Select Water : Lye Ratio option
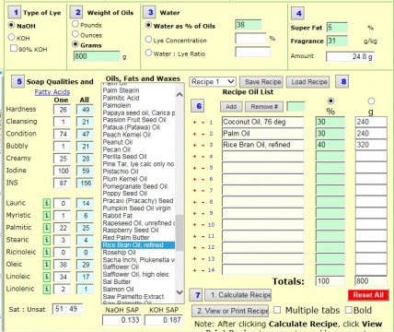394x332 pixels. [x=148, y=53]
